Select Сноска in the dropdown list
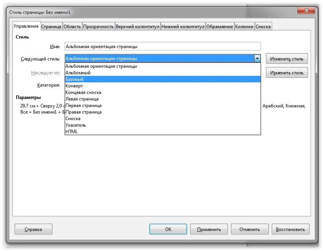Viewport: 323px width, 251px height. coord(163,119)
